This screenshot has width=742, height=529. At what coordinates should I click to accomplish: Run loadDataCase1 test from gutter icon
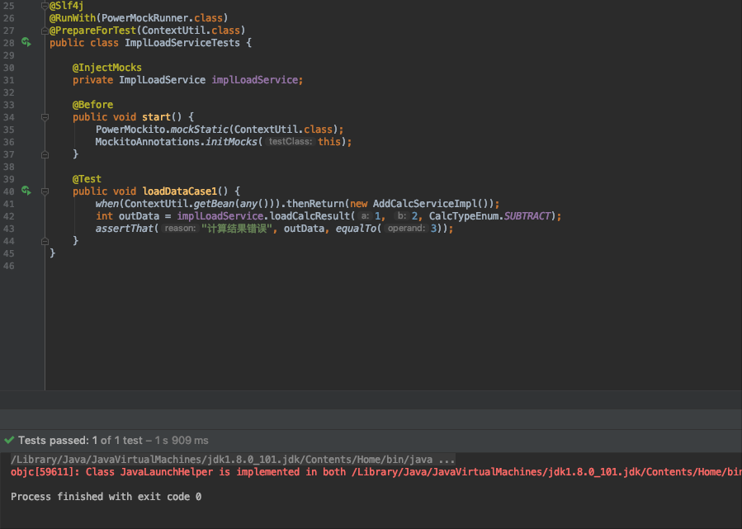25,191
